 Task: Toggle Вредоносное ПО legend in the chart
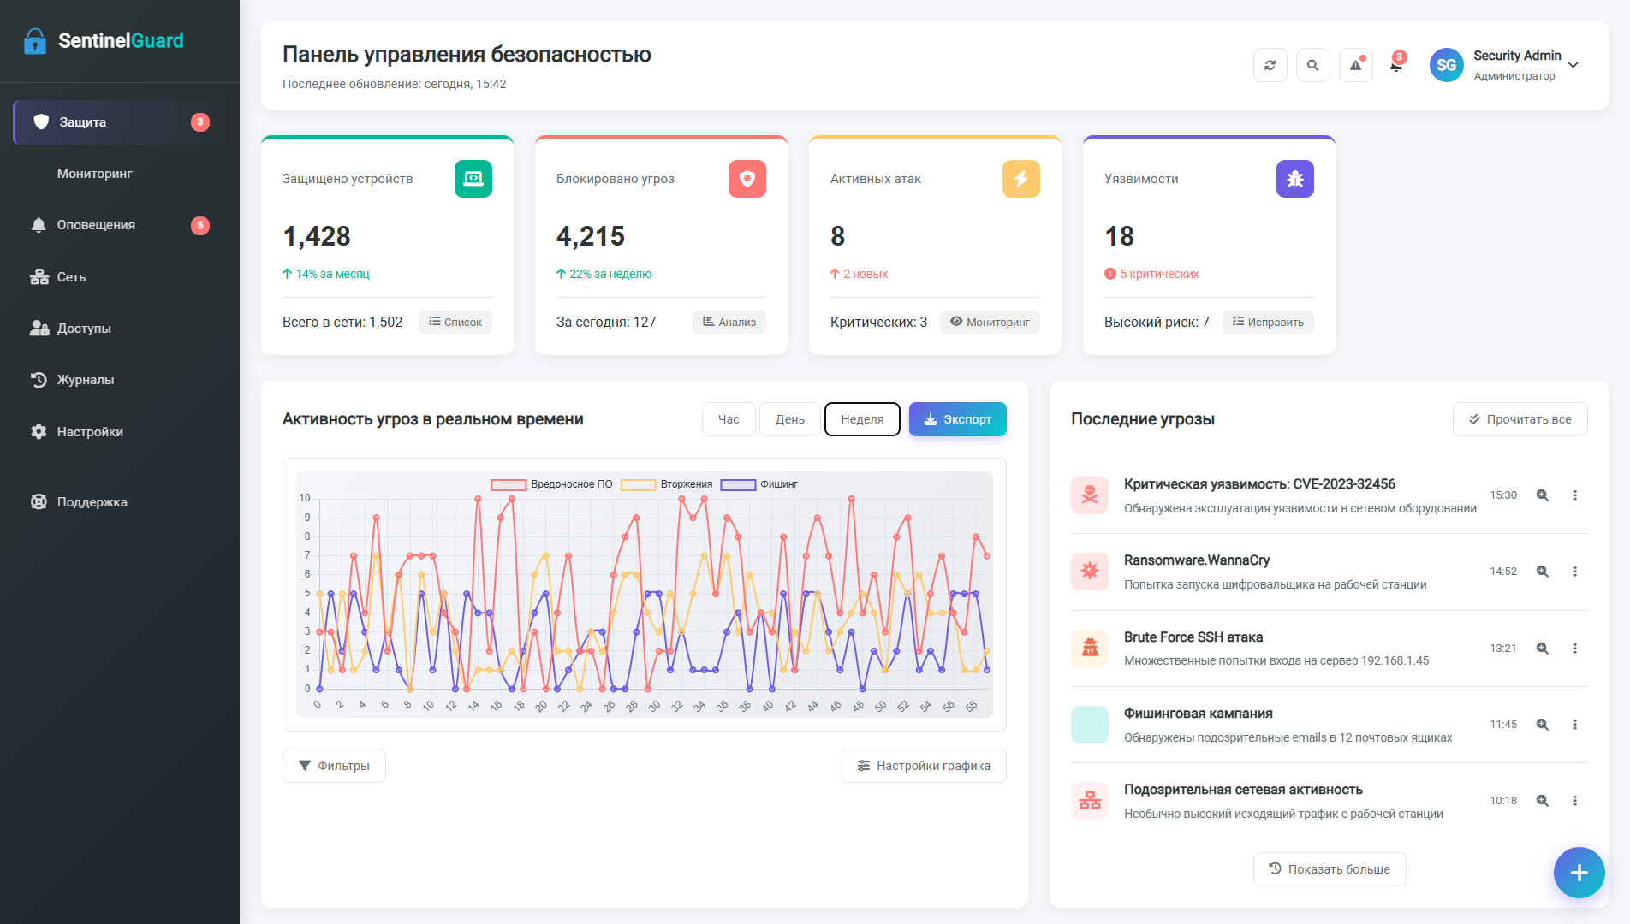(x=550, y=484)
